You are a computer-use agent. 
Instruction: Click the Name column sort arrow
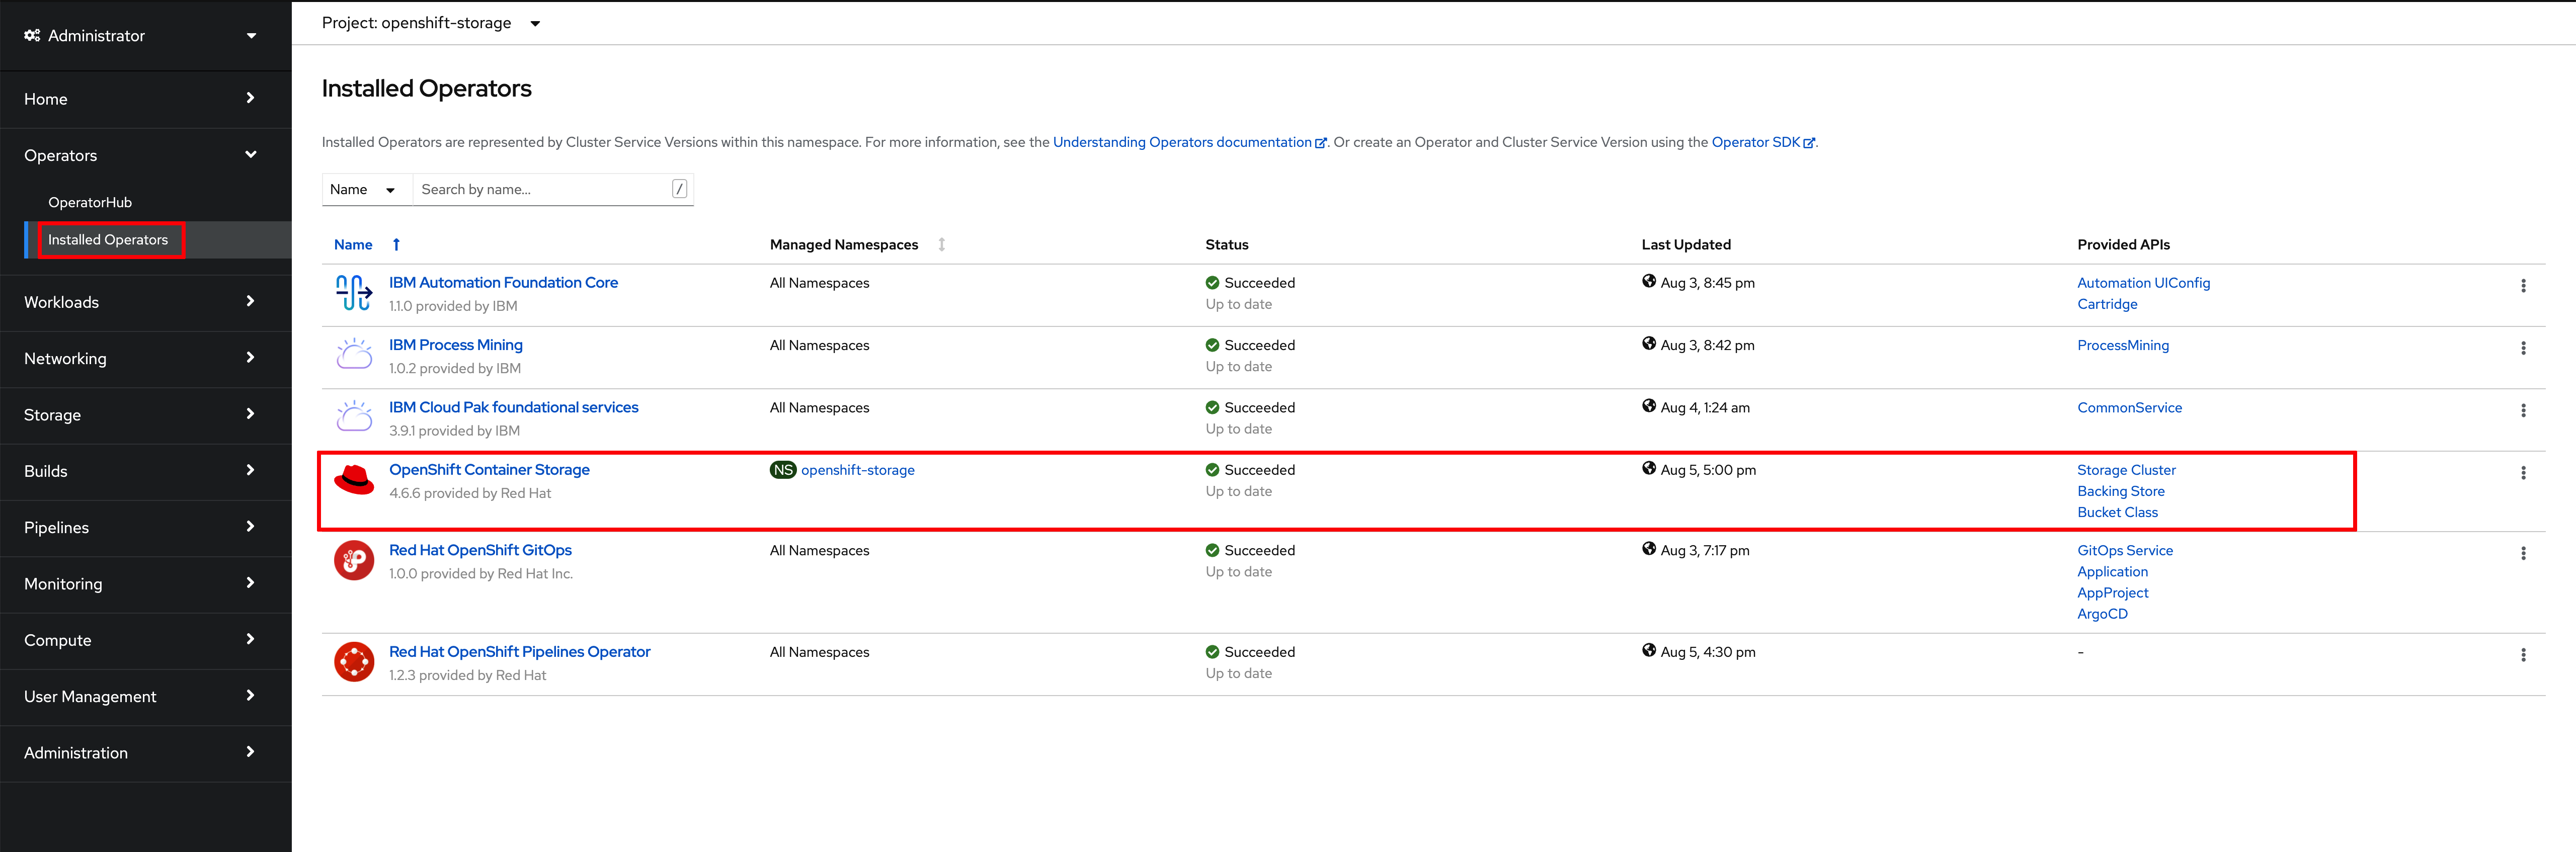(x=396, y=244)
